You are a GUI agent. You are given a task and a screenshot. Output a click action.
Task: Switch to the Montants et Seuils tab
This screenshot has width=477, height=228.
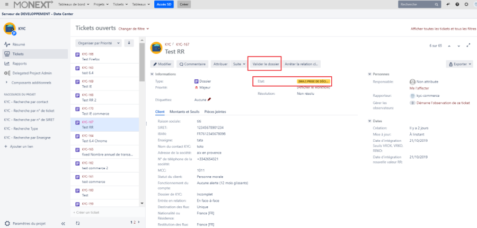184,112
